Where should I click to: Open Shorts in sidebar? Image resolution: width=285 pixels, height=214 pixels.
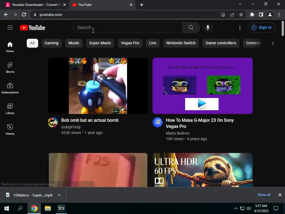pos(10,68)
